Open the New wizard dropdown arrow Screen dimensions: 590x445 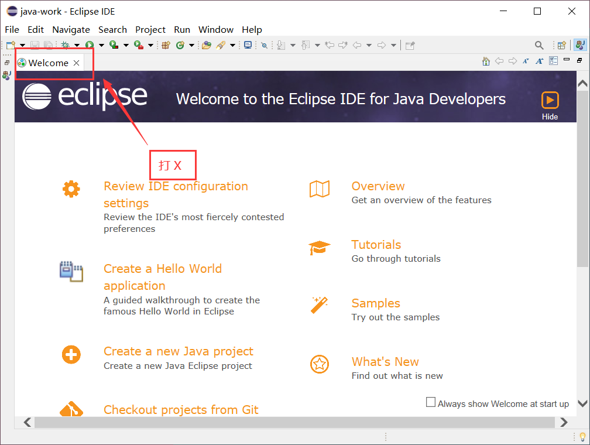pos(23,46)
